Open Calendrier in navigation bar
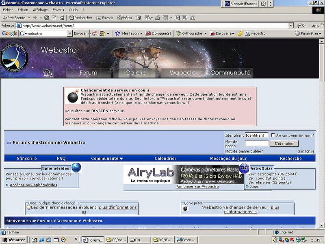The width and height of the screenshot is (325, 244). (x=165, y=158)
